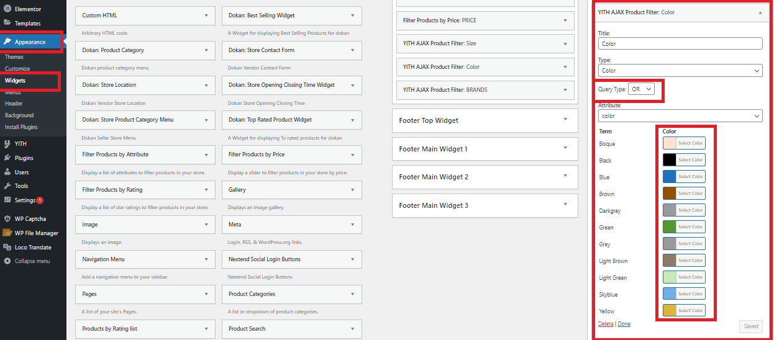Open the Widgets submenu item
The width and height of the screenshot is (774, 340).
tap(16, 81)
